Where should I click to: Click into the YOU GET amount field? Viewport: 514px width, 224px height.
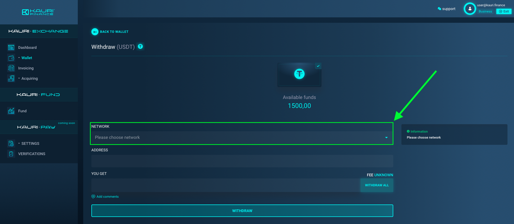point(226,185)
